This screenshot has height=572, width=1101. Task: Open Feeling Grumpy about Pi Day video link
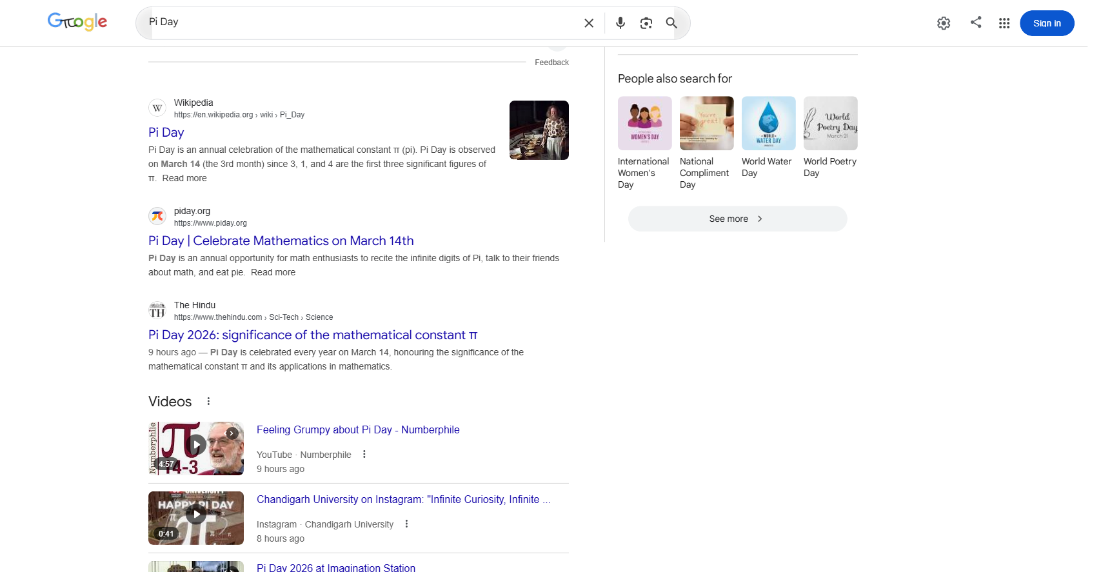click(x=358, y=429)
